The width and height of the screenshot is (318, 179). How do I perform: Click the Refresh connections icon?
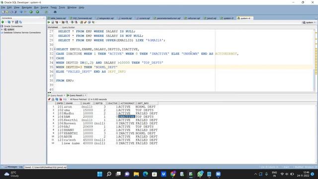click(9, 22)
